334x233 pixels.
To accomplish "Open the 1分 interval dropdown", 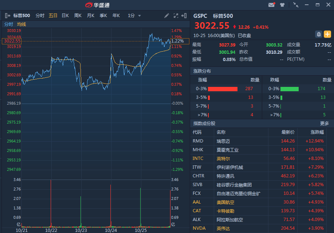I will click(134, 16).
